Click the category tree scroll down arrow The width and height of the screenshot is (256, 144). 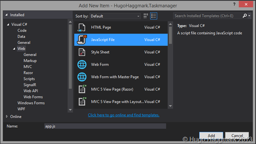(x=70, y=110)
